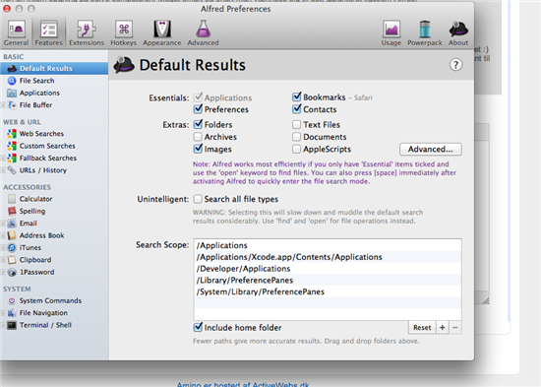This screenshot has width=541, height=387.
Task: Enable the Text Files checkbox
Action: (296, 124)
